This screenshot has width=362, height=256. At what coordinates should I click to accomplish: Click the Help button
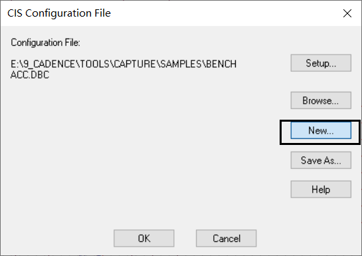(x=321, y=190)
